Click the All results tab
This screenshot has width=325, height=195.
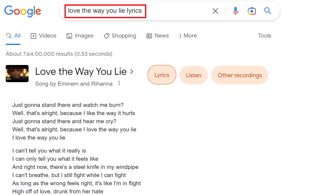coord(13,36)
